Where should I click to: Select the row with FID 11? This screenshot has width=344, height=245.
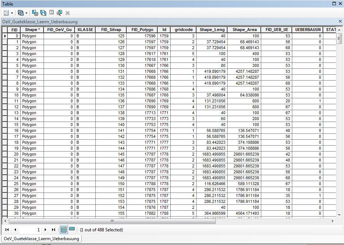pos(5,101)
